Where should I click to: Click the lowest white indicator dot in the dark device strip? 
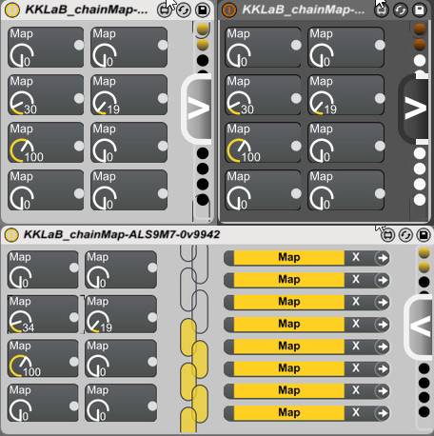point(420,200)
